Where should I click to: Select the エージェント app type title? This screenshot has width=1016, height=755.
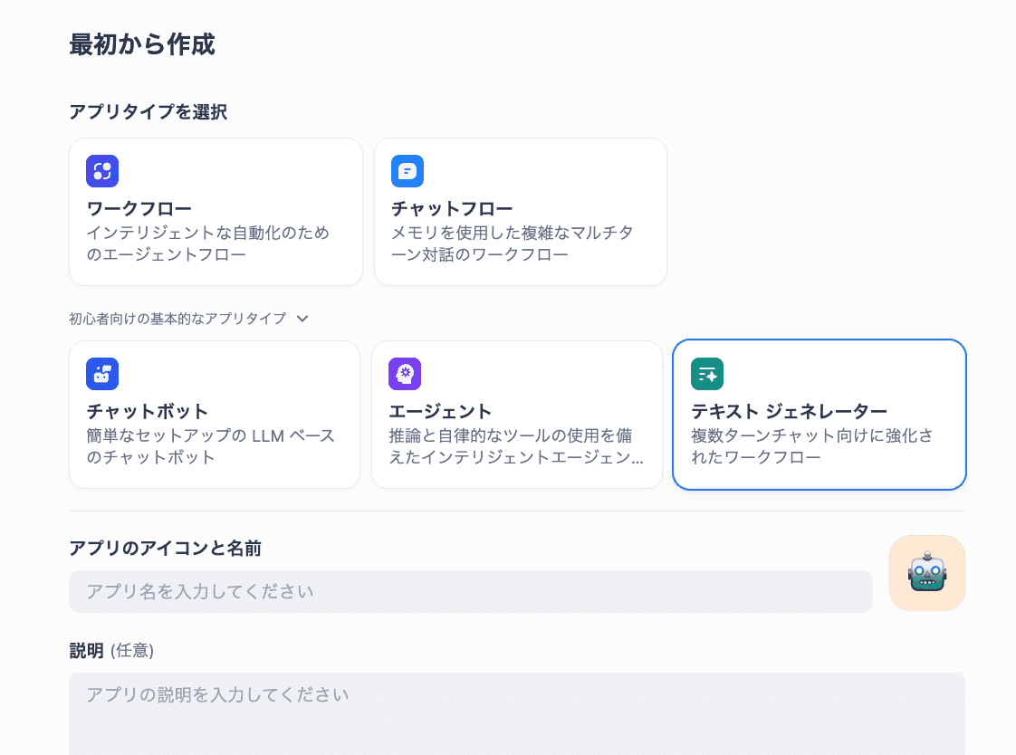click(440, 412)
